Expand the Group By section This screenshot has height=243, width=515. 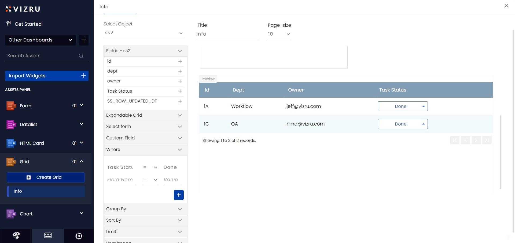(x=145, y=209)
